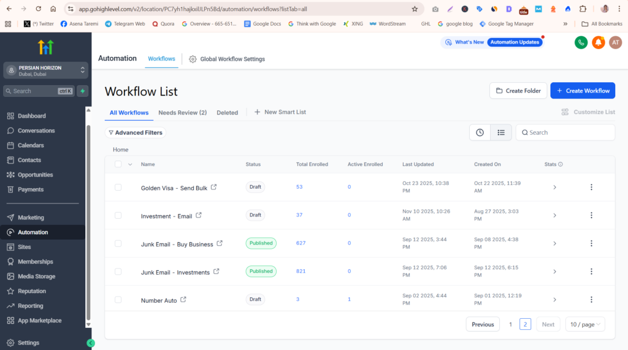Check the Investment - Email checkbox

[x=118, y=215]
